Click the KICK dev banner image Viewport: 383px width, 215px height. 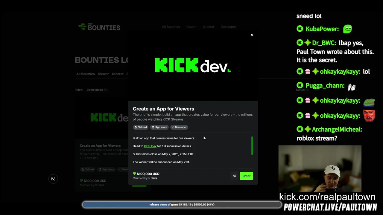tap(193, 65)
